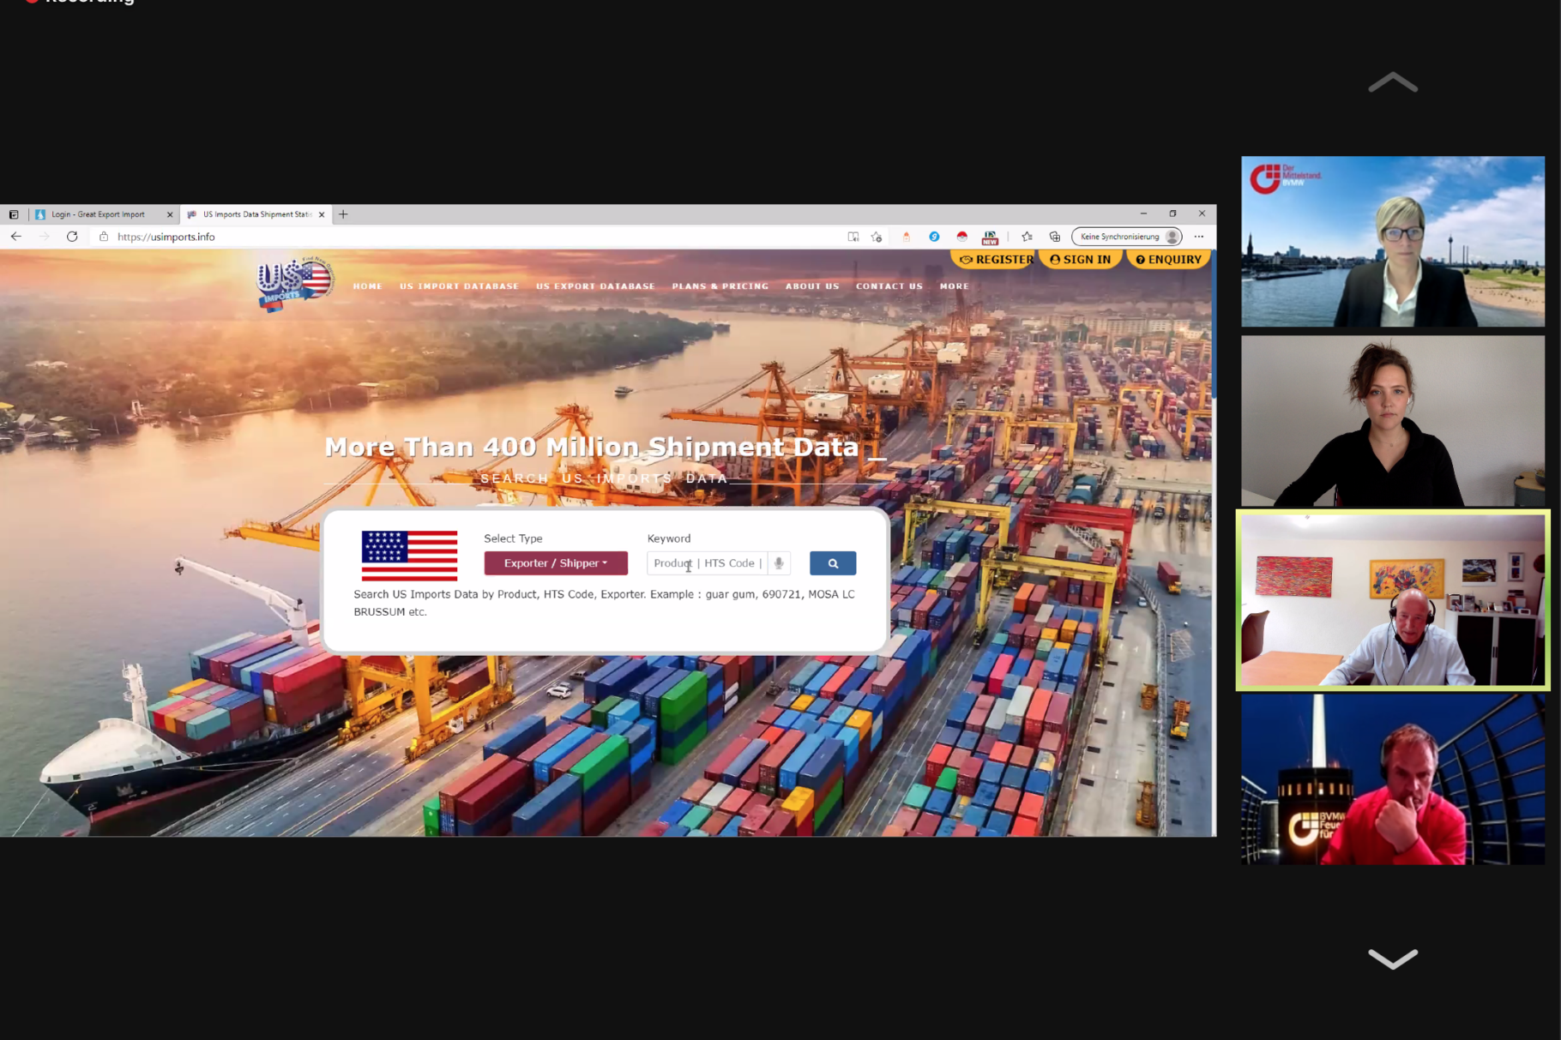The image size is (1561, 1040).
Task: Click the US Imports site logo
Action: click(x=294, y=283)
